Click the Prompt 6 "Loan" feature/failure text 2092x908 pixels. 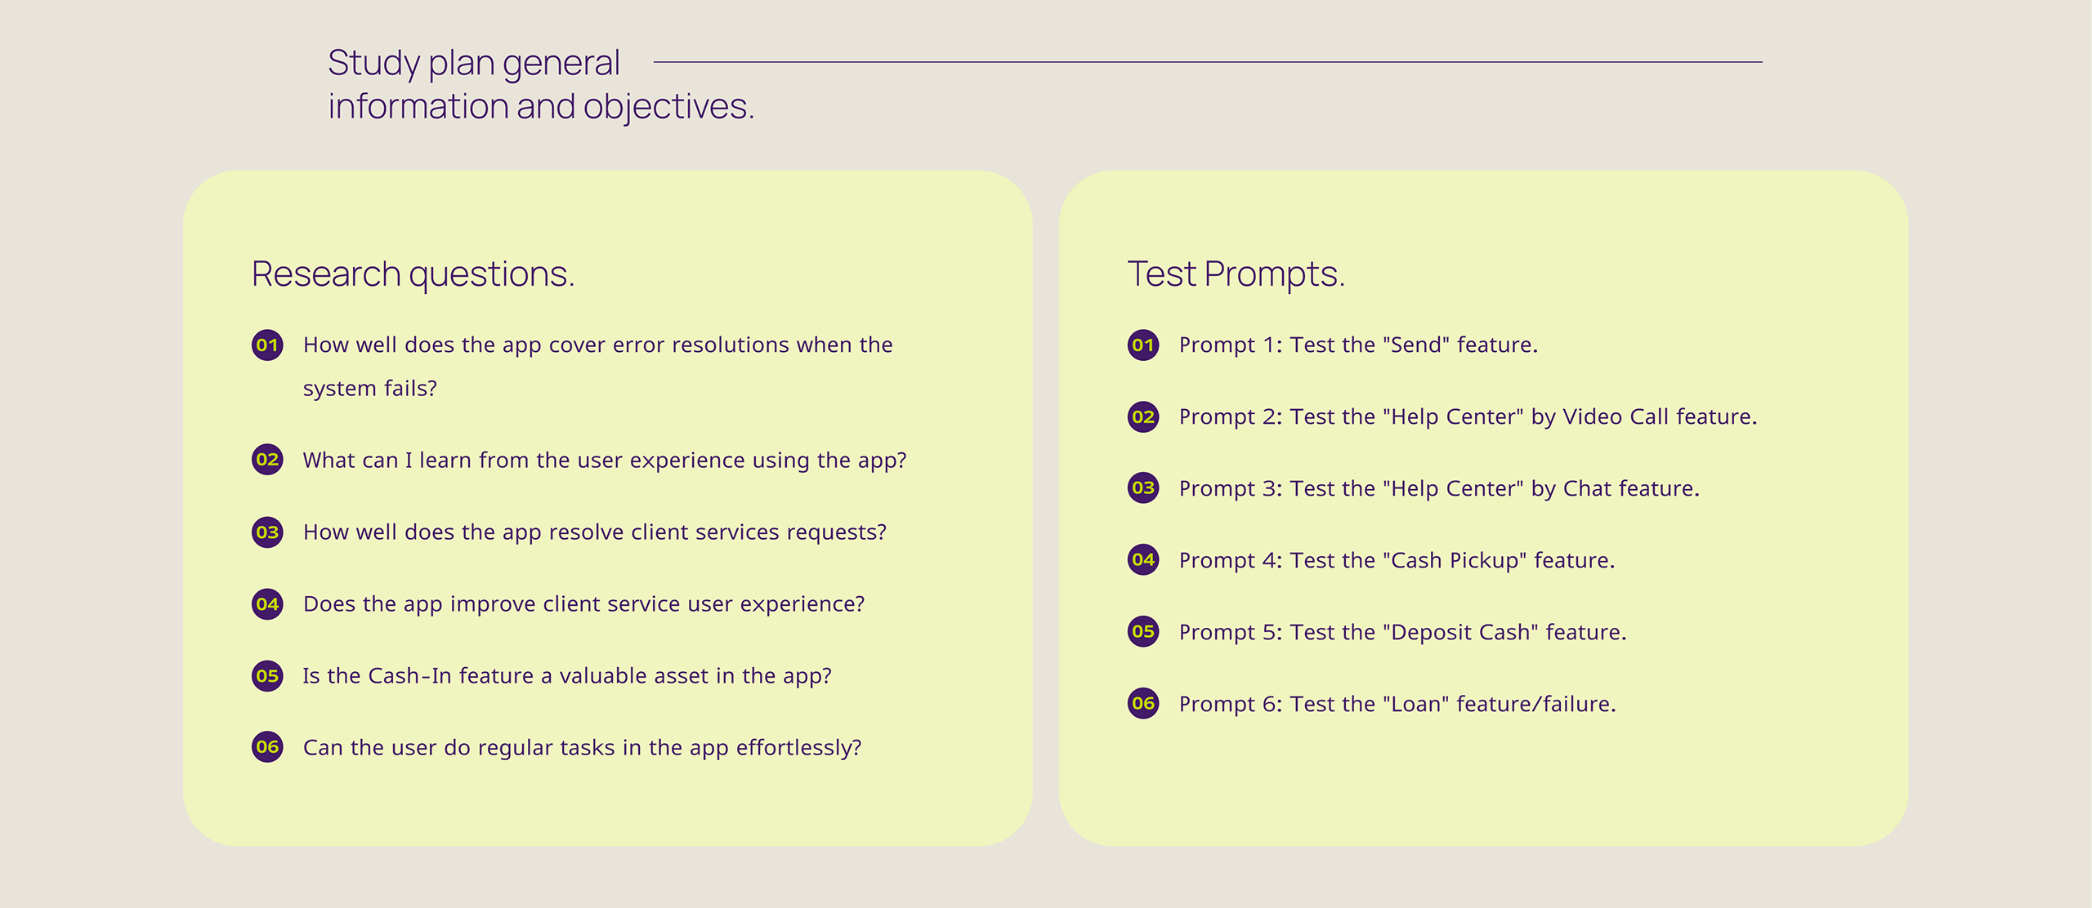pos(1397,705)
